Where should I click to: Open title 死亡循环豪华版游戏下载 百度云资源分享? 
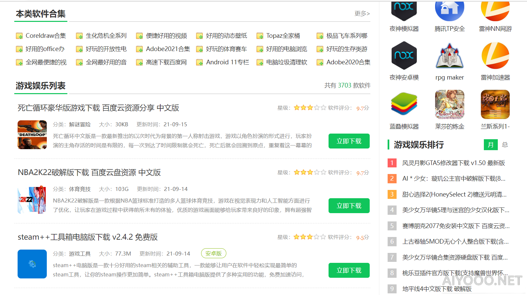pyautogui.click(x=98, y=108)
